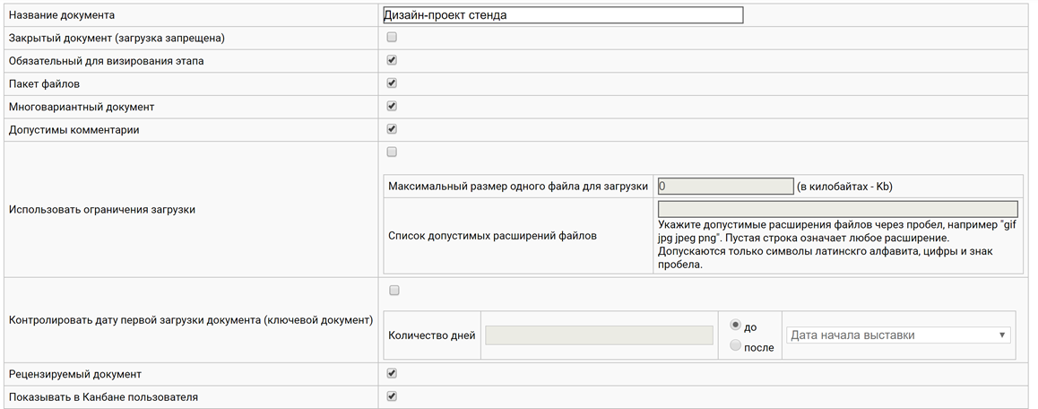This screenshot has width=1038, height=409.
Task: Uncheck the 'Многовариантный документ' checkbox
Action: (x=392, y=107)
